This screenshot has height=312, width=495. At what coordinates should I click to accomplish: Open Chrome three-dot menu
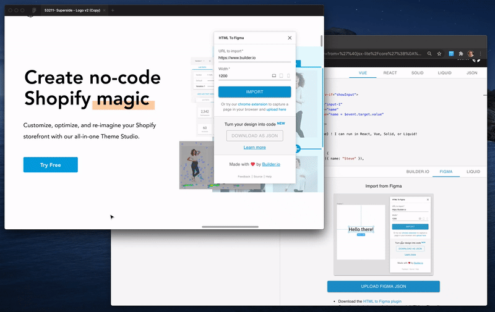click(x=481, y=54)
